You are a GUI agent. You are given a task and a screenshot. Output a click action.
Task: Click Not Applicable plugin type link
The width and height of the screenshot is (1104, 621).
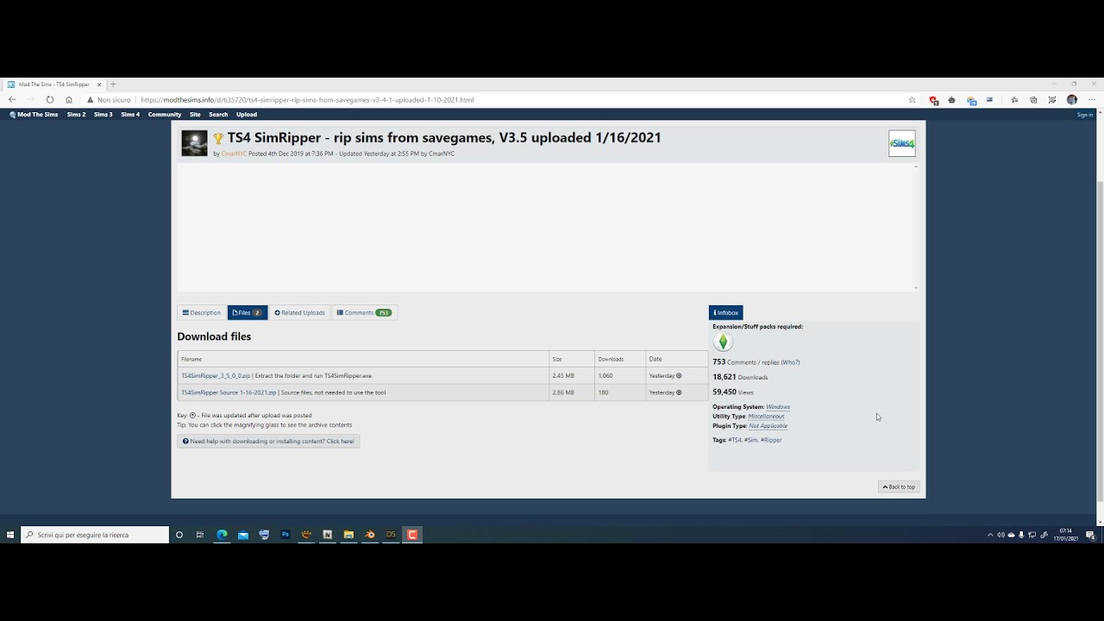[768, 426]
